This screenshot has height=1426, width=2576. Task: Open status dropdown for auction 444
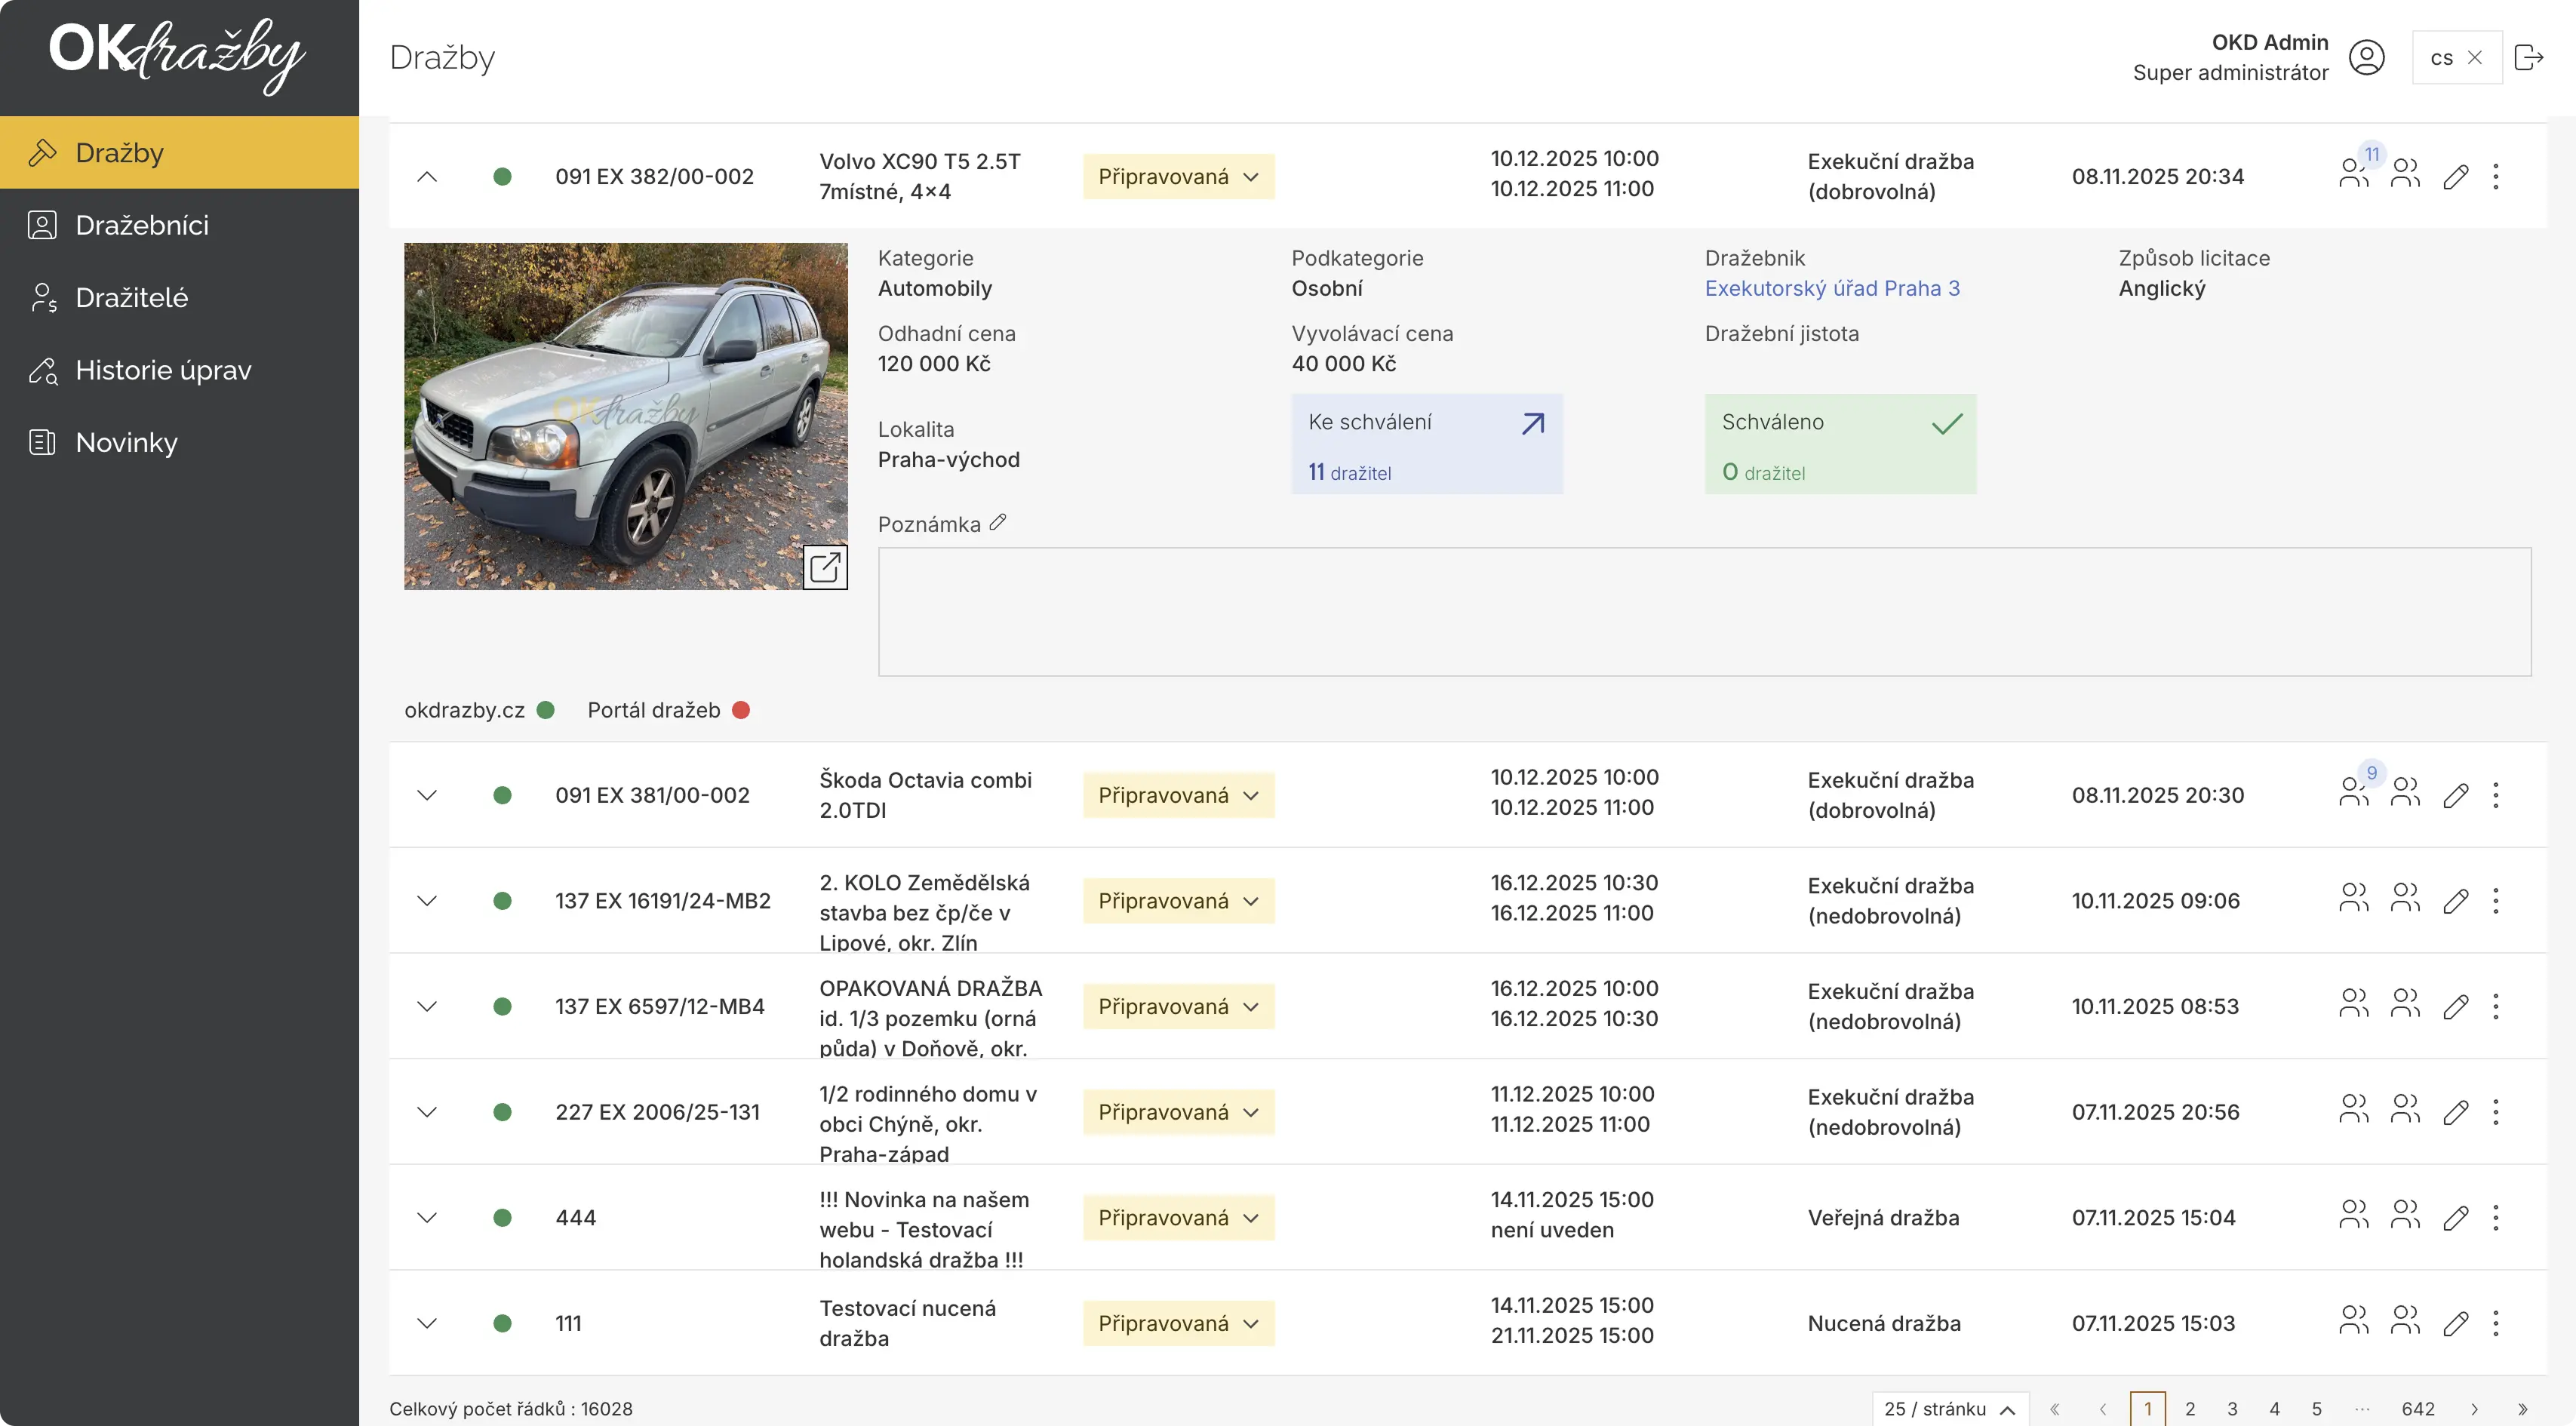pos(1178,1218)
